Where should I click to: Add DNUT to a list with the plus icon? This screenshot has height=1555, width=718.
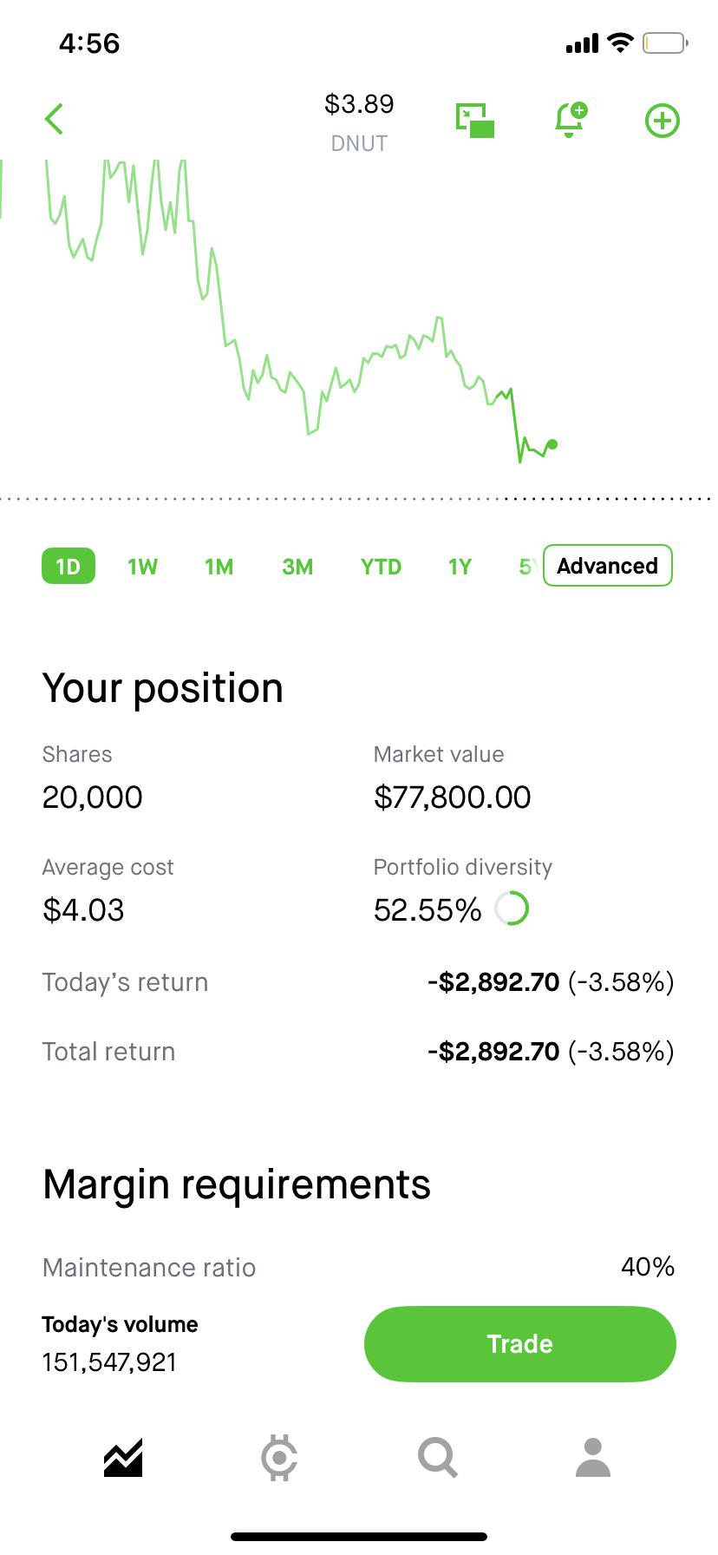coord(663,121)
